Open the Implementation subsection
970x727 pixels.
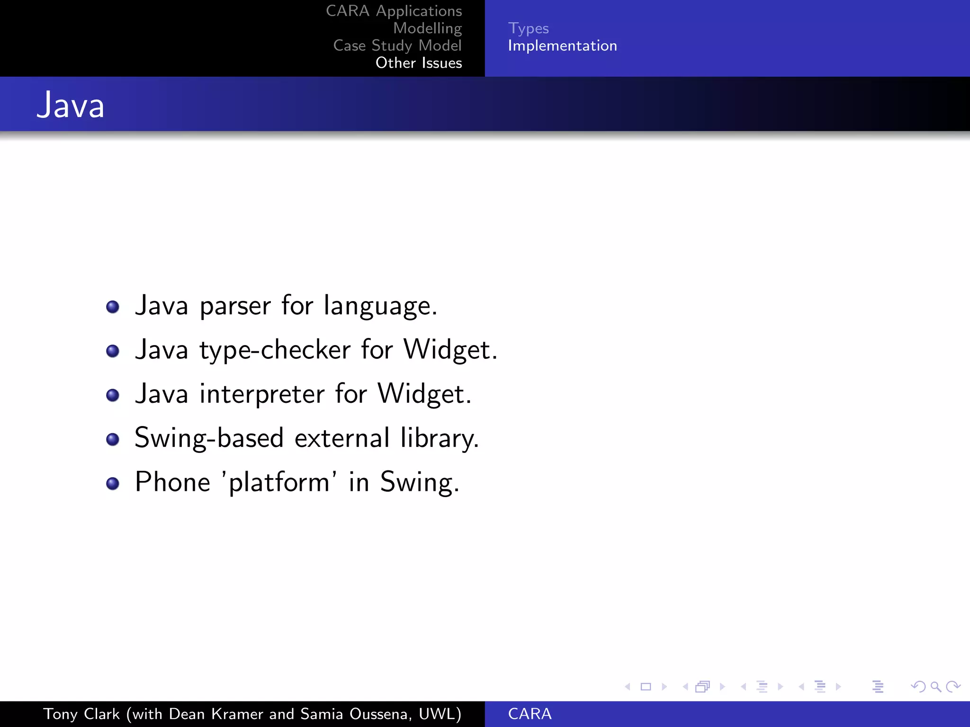(562, 45)
